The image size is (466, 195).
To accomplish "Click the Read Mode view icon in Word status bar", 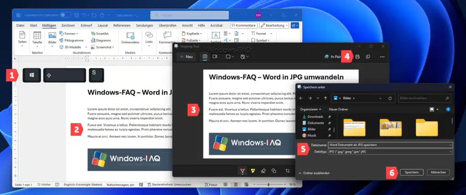I will 226,185.
